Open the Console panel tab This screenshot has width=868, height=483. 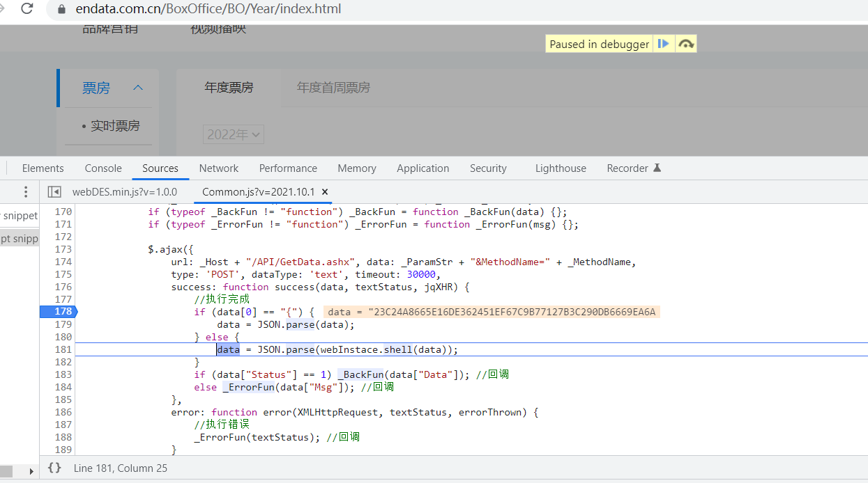pyautogui.click(x=103, y=168)
